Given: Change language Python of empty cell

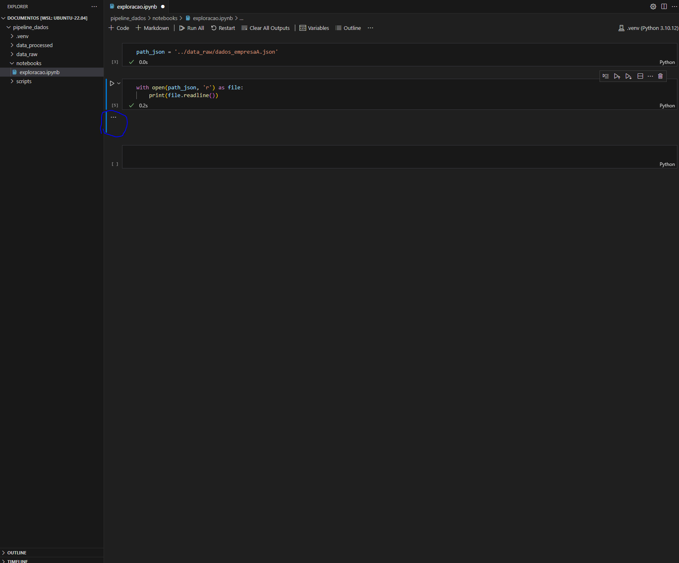Looking at the screenshot, I should click(x=667, y=164).
